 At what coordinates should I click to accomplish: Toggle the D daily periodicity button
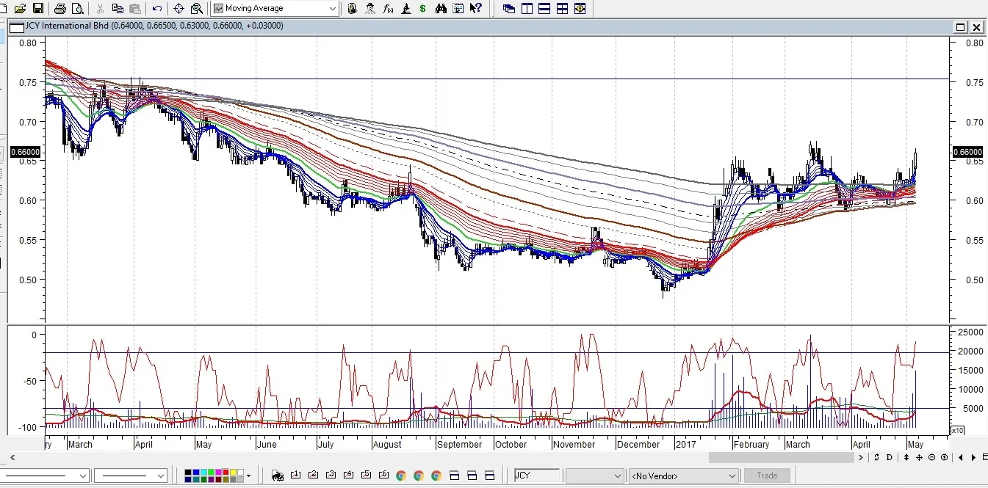889,457
